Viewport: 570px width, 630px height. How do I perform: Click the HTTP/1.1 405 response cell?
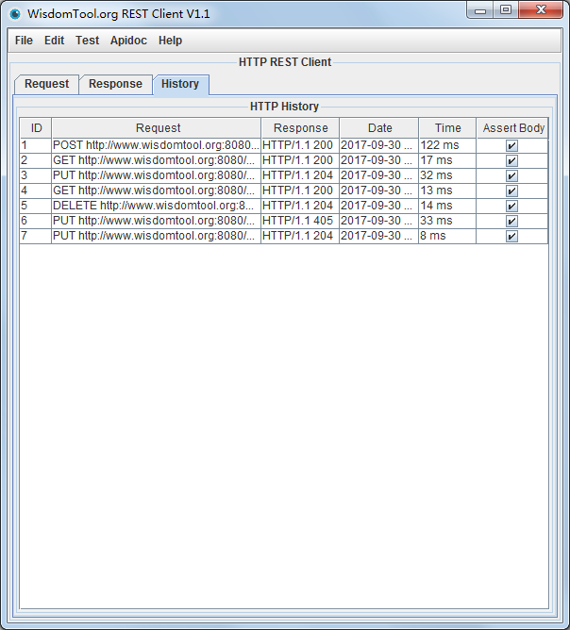[x=300, y=221]
